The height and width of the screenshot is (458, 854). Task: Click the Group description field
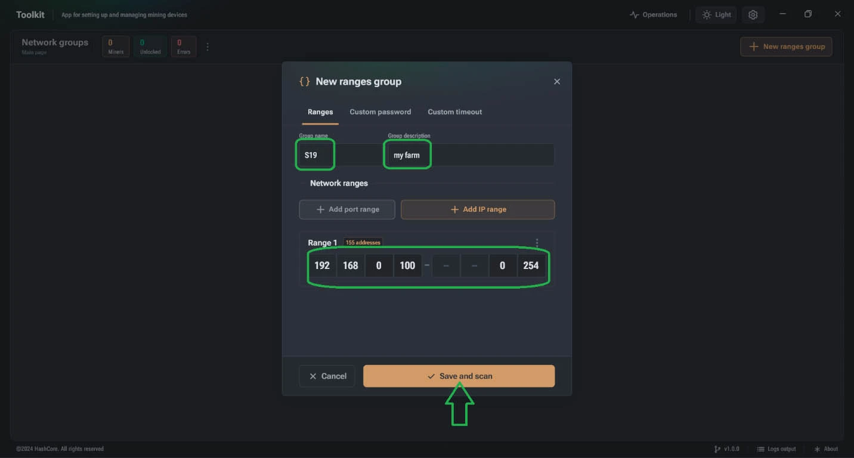(471, 155)
